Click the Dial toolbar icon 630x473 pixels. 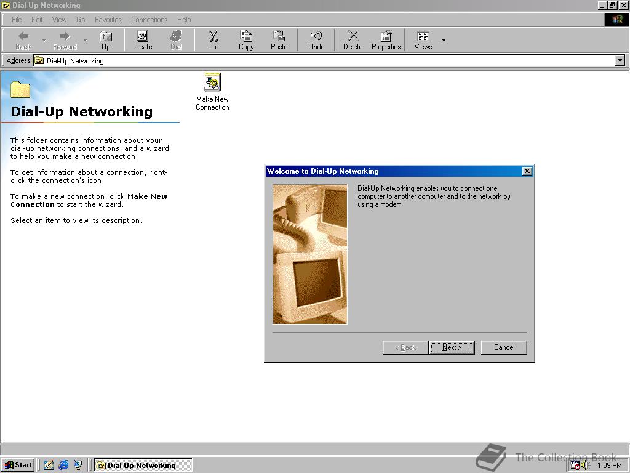(176, 40)
